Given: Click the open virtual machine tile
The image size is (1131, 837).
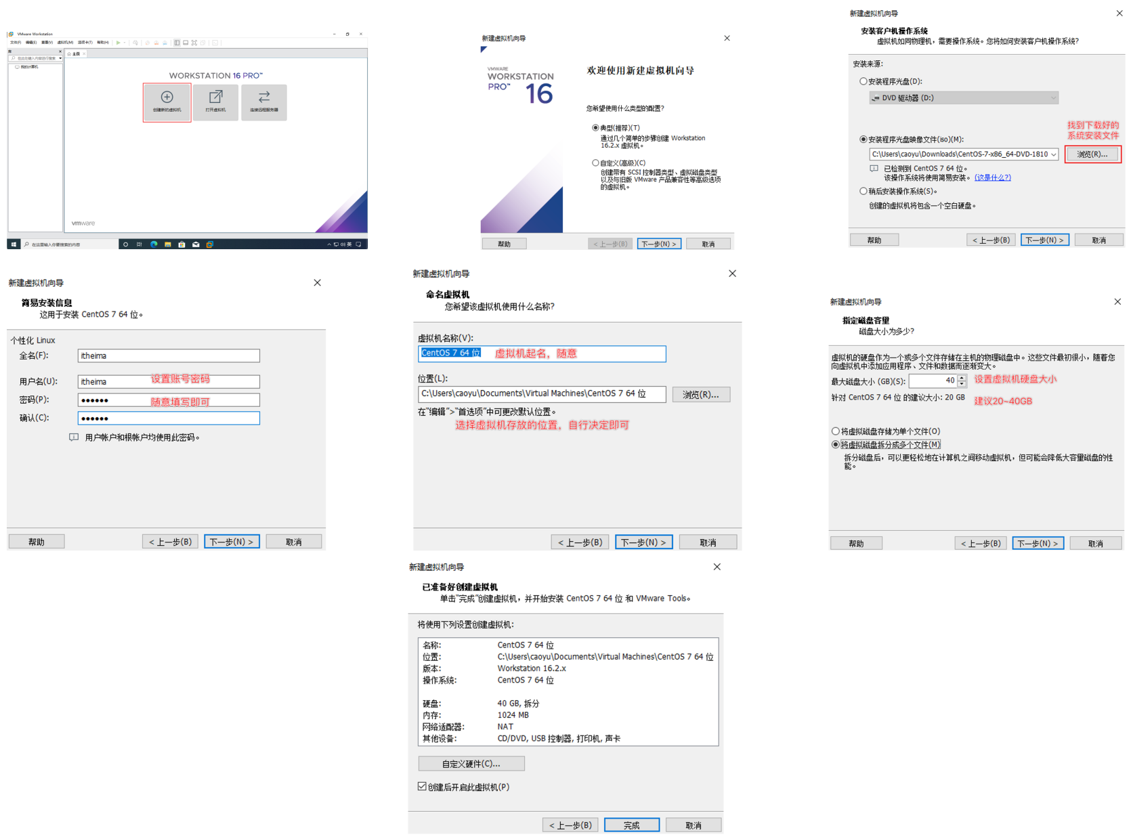Looking at the screenshot, I should coord(215,102).
